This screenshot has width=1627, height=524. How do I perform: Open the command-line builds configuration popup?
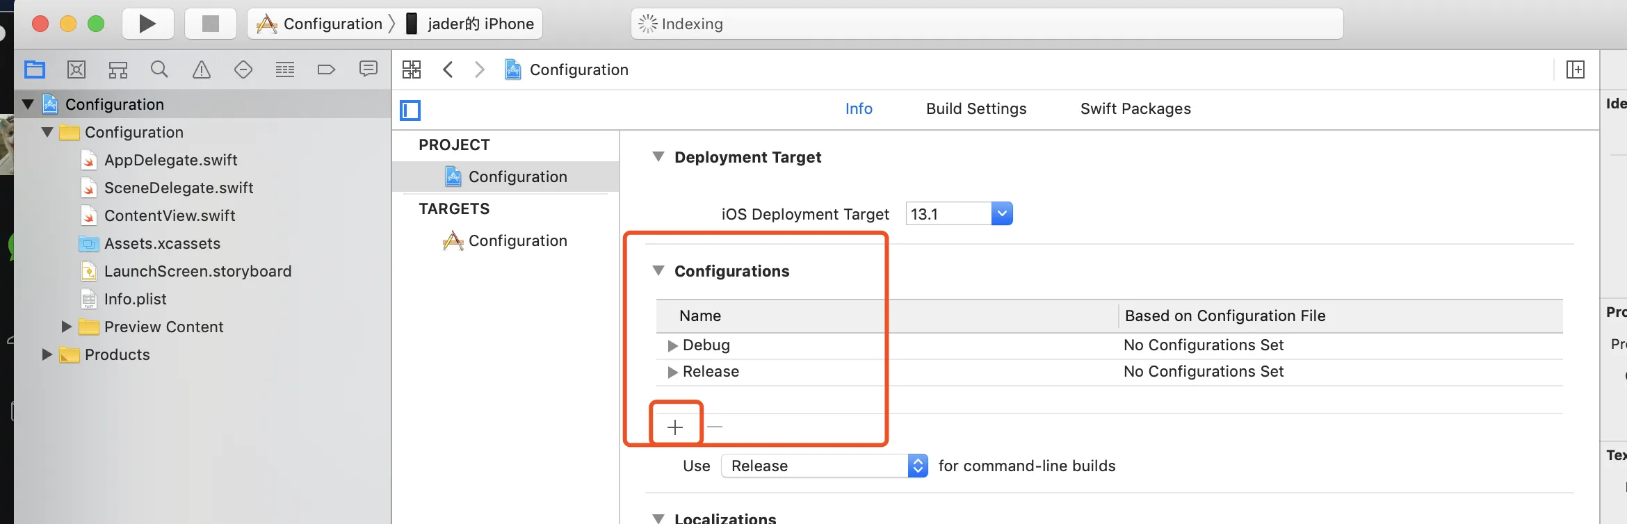point(825,466)
